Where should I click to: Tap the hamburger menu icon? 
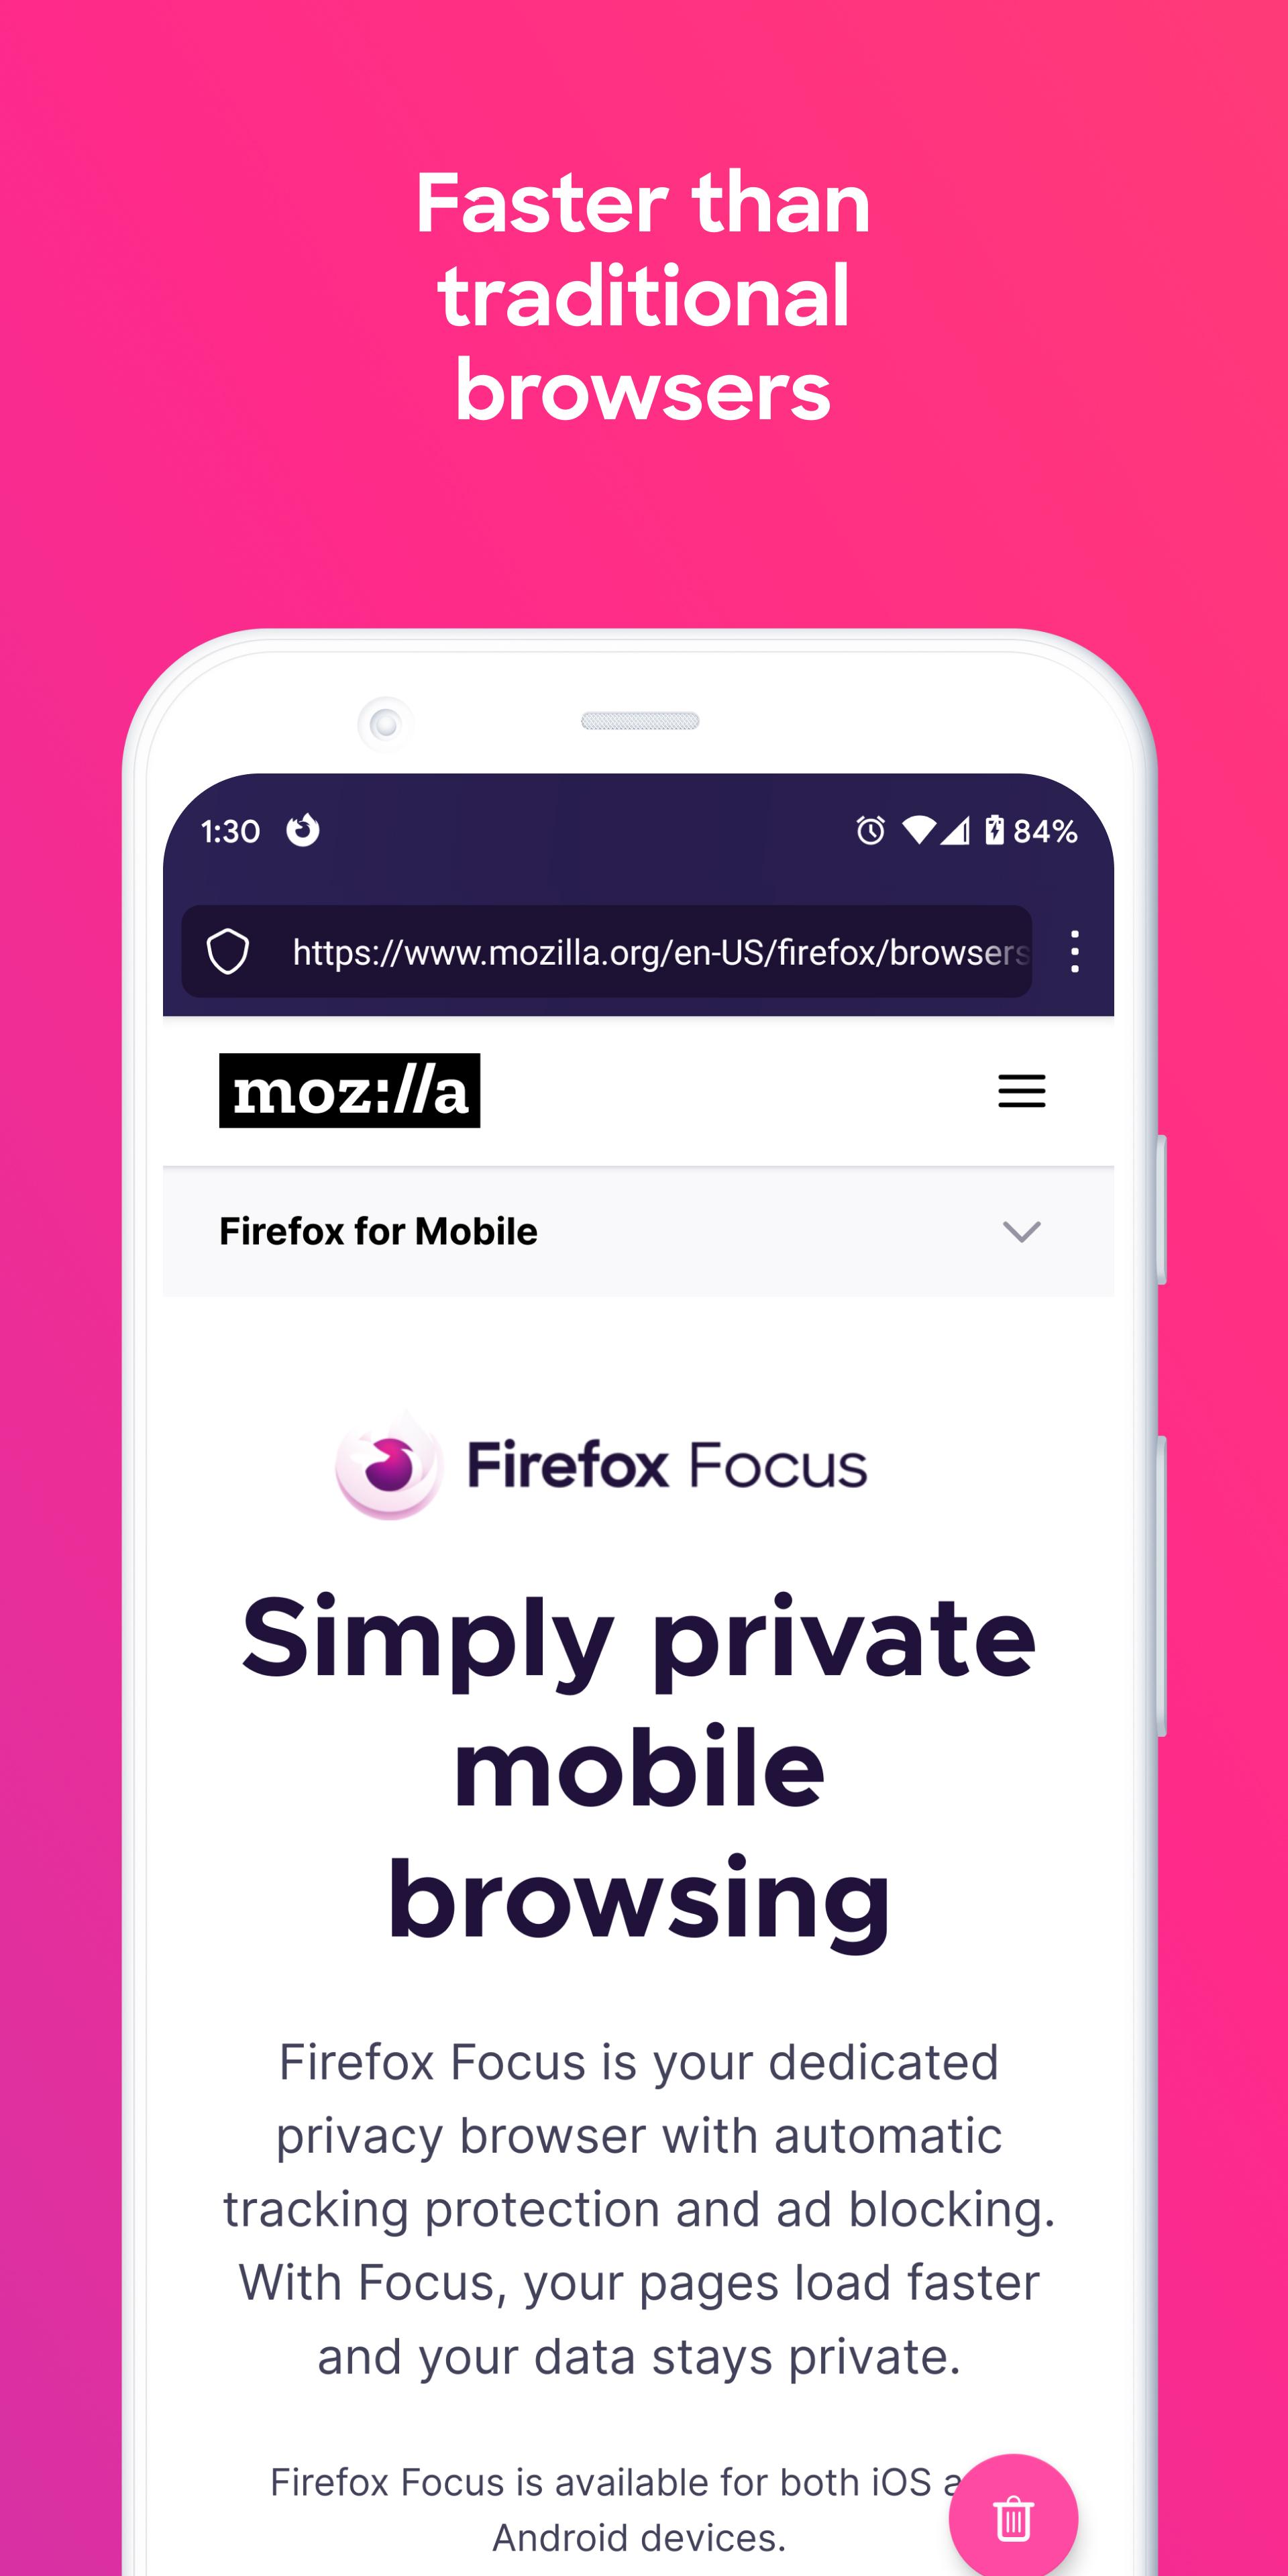pyautogui.click(x=1022, y=1089)
